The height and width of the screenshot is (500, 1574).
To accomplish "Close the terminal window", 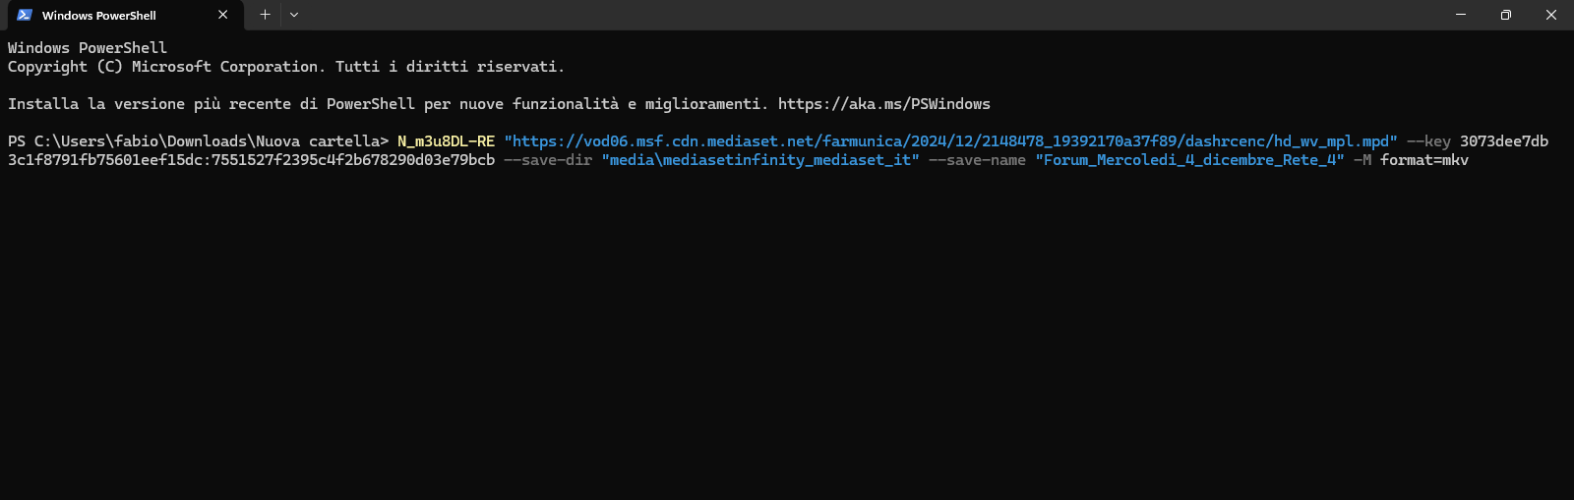I will point(1551,15).
